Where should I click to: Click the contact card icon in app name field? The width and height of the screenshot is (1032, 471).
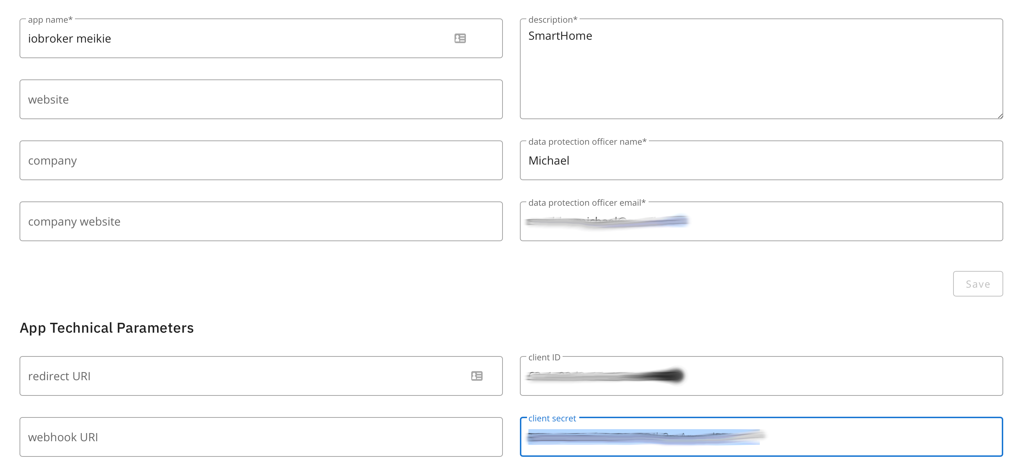pos(460,38)
